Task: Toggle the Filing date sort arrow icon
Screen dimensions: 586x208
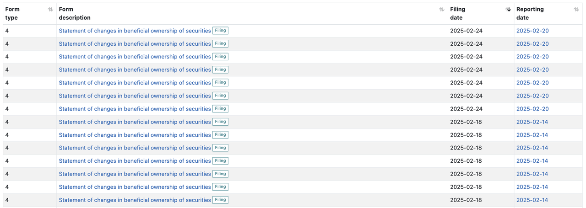Action: [x=508, y=9]
